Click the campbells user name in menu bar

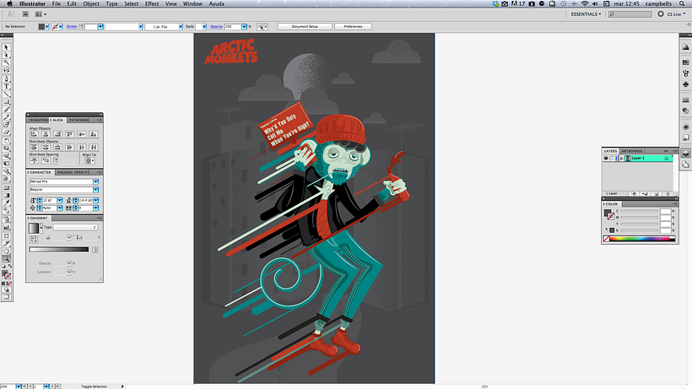click(x=658, y=3)
